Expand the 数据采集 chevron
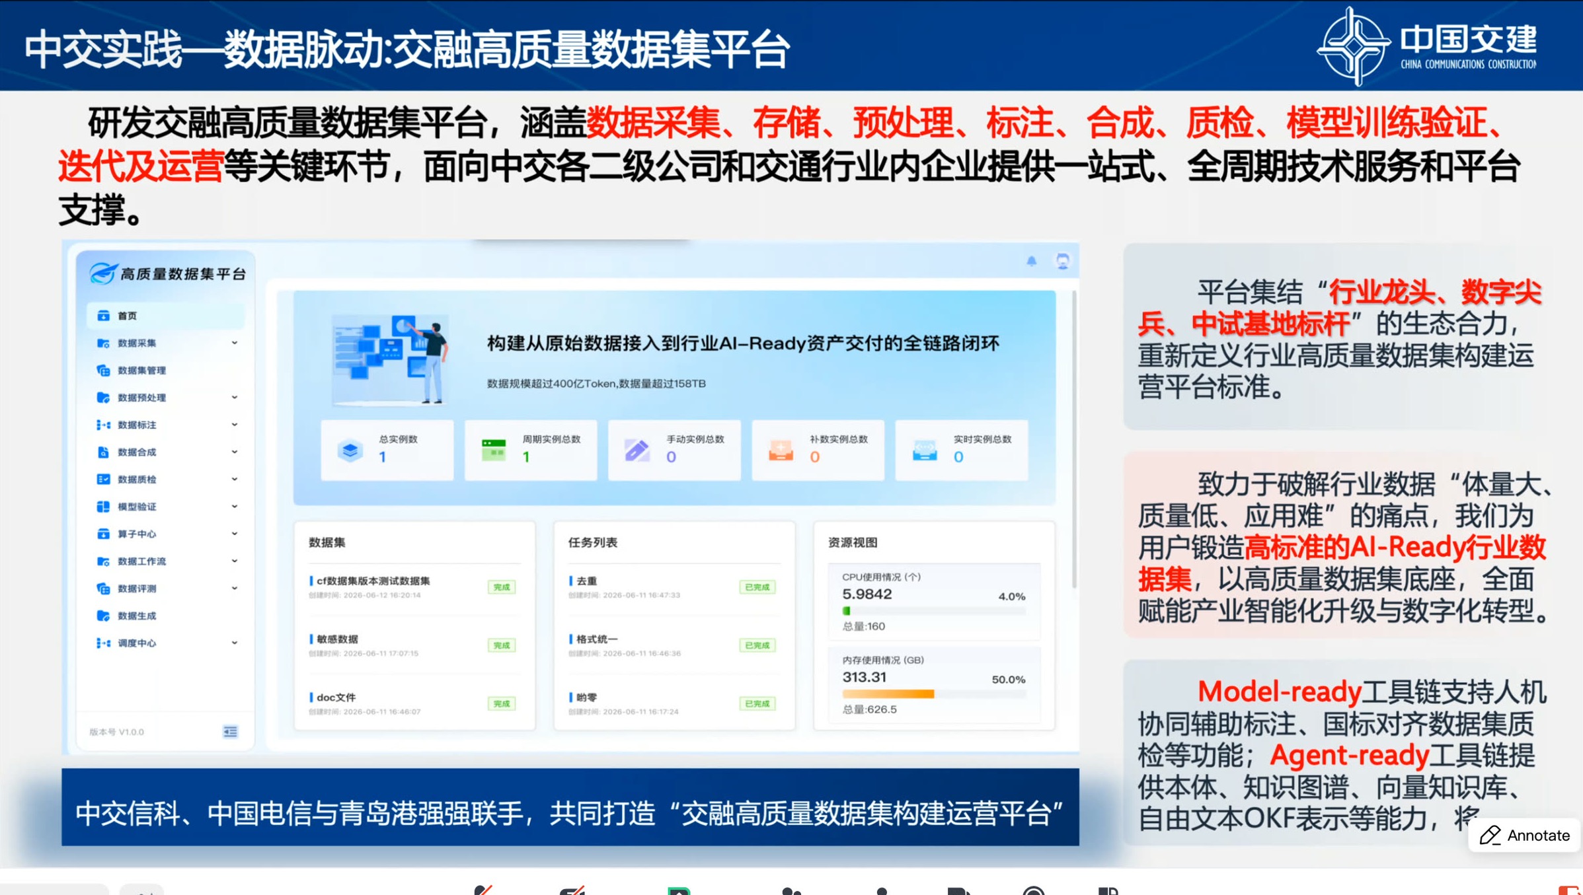1583x895 pixels. tap(234, 343)
